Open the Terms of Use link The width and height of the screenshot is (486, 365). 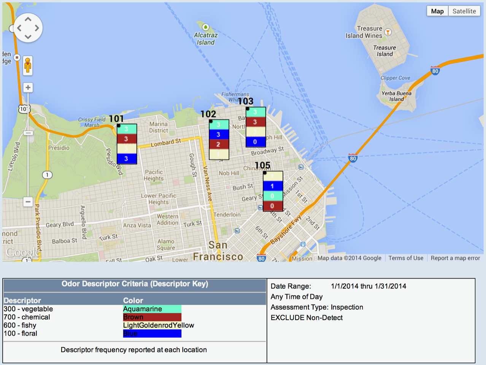point(406,258)
